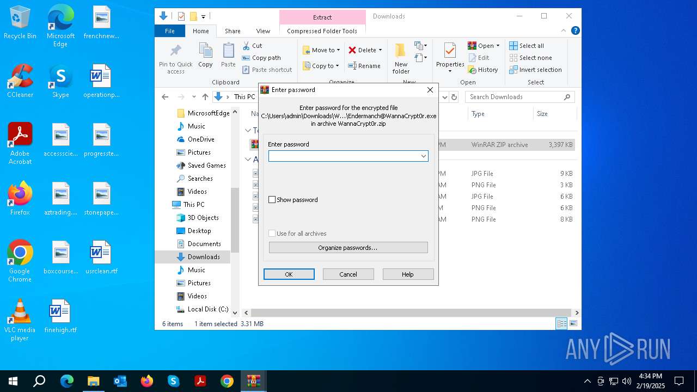
Task: Select 3D Objects in the navigation pane
Action: point(203,218)
